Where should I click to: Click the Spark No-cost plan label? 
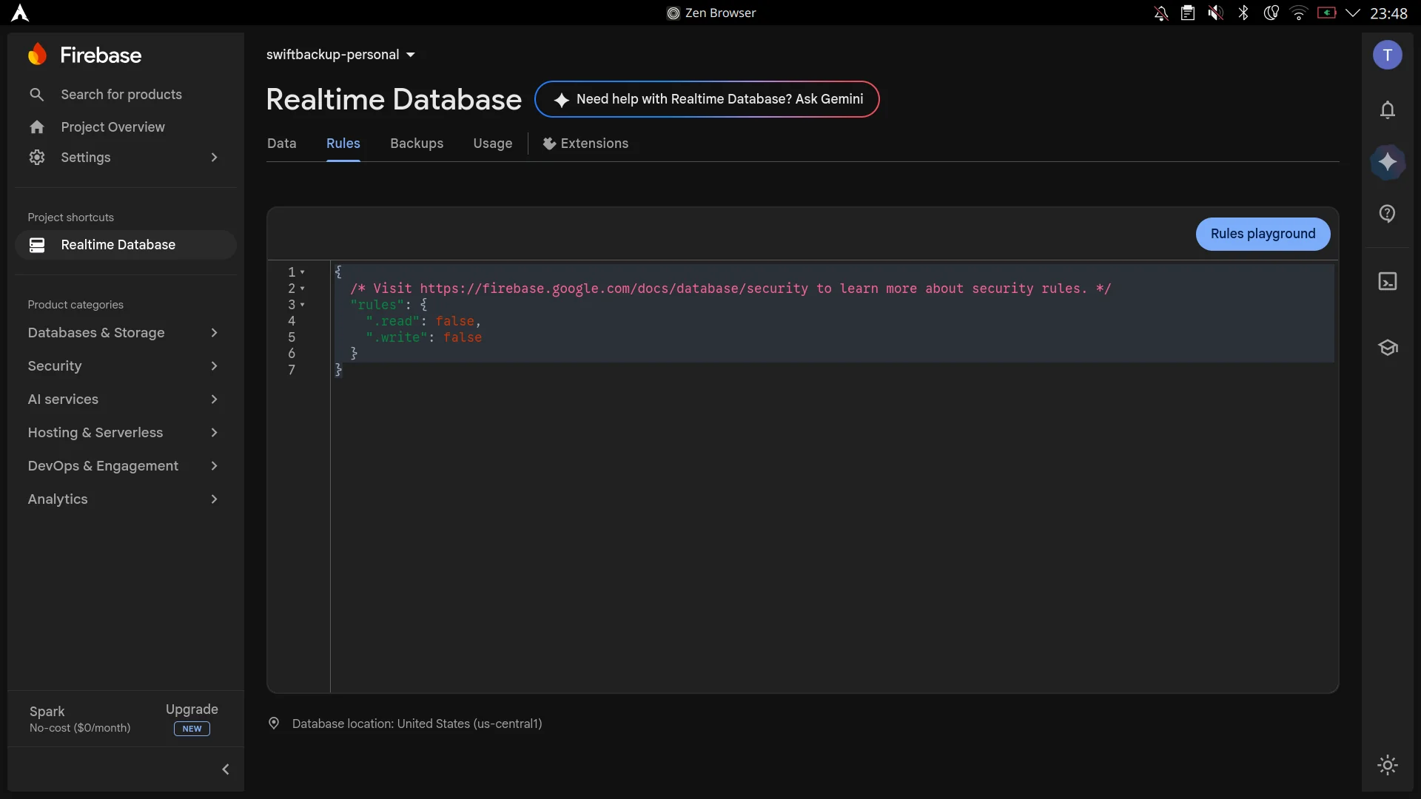click(x=80, y=719)
